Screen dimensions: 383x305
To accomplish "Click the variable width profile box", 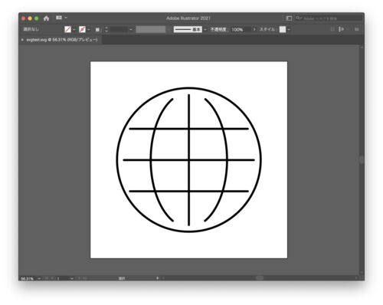I will 151,29.
